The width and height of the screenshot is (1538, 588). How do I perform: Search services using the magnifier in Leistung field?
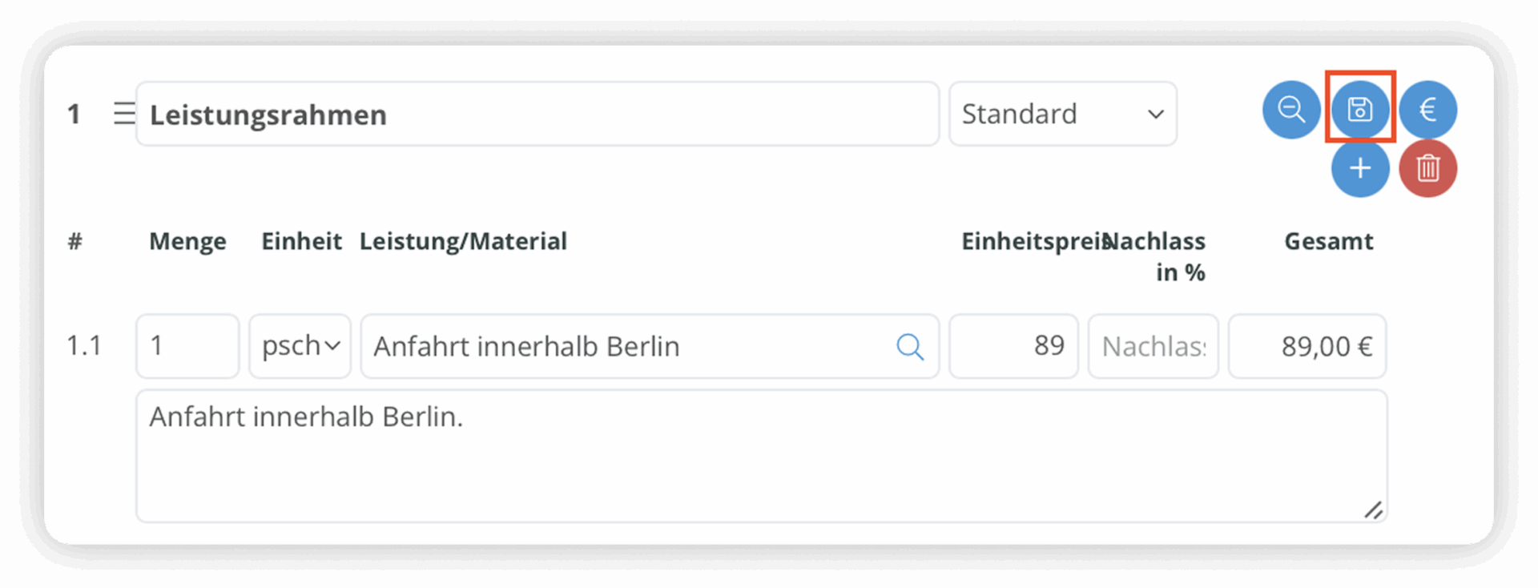(x=910, y=347)
